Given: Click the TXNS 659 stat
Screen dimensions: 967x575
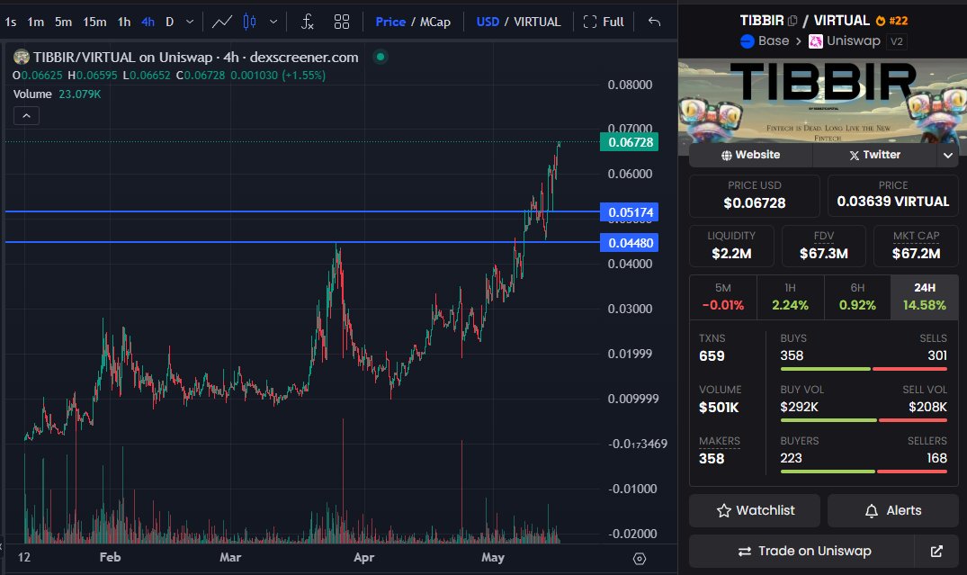Looking at the screenshot, I should [712, 348].
